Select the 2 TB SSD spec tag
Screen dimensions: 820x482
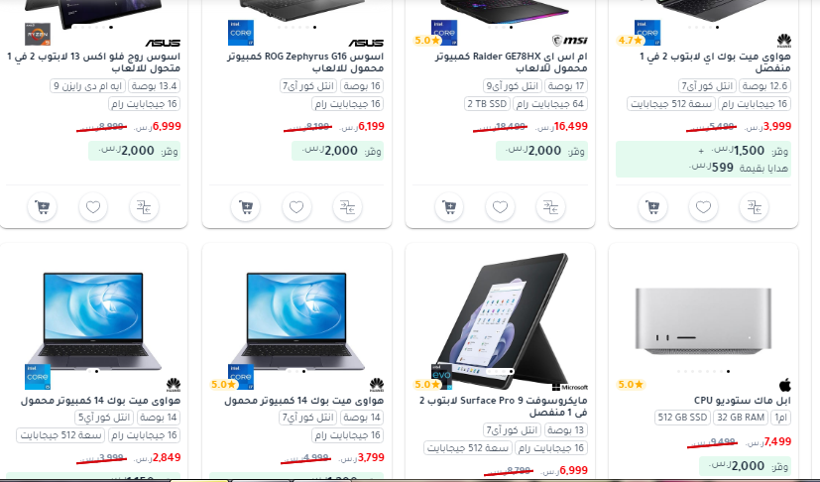click(x=487, y=103)
